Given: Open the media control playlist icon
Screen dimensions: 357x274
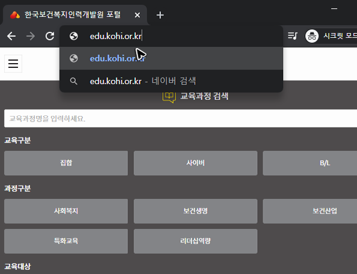Looking at the screenshot, I should tap(292, 36).
